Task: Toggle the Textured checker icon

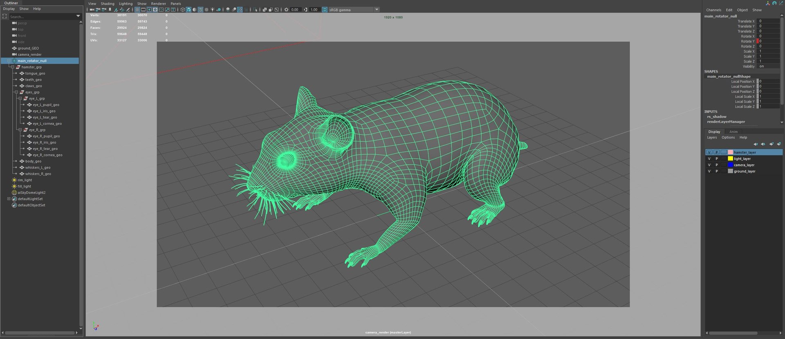Action: [206, 9]
